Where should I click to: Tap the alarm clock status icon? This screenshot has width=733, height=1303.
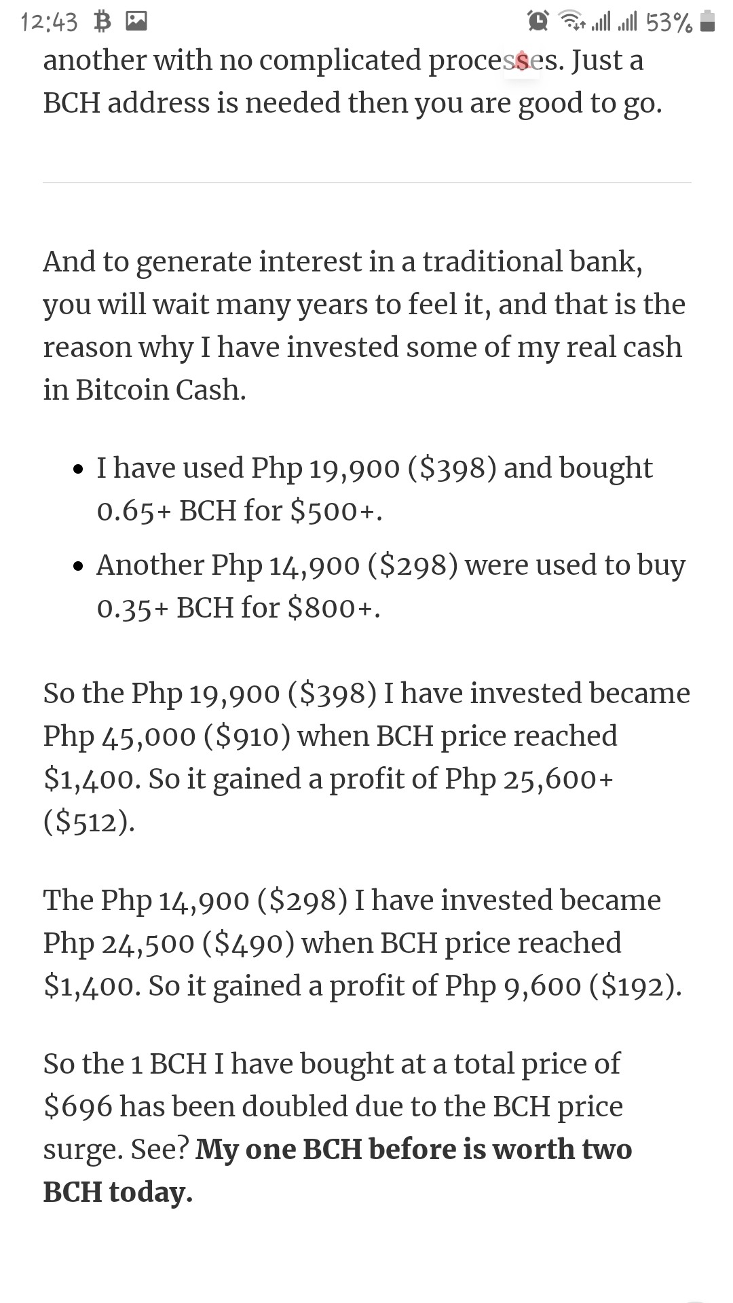(538, 22)
